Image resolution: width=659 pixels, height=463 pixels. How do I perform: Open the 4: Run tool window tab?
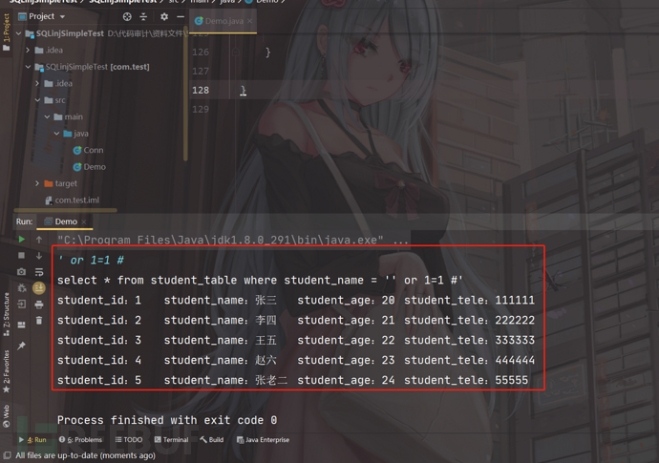point(32,439)
